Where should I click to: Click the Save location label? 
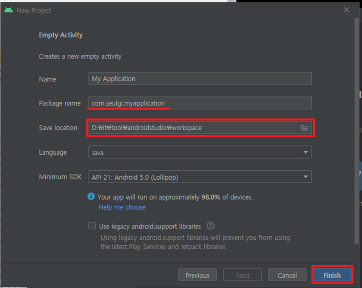tap(58, 128)
